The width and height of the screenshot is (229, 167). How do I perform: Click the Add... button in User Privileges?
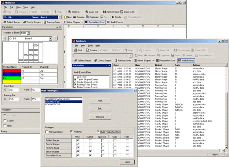(x=100, y=100)
